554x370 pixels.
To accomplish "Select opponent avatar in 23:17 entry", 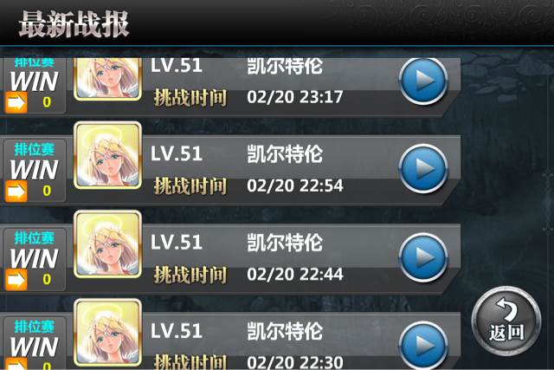I will pos(107,79).
